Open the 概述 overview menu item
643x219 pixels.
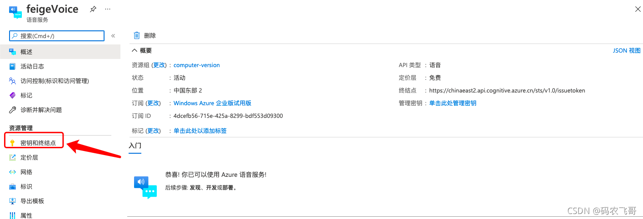pos(26,52)
